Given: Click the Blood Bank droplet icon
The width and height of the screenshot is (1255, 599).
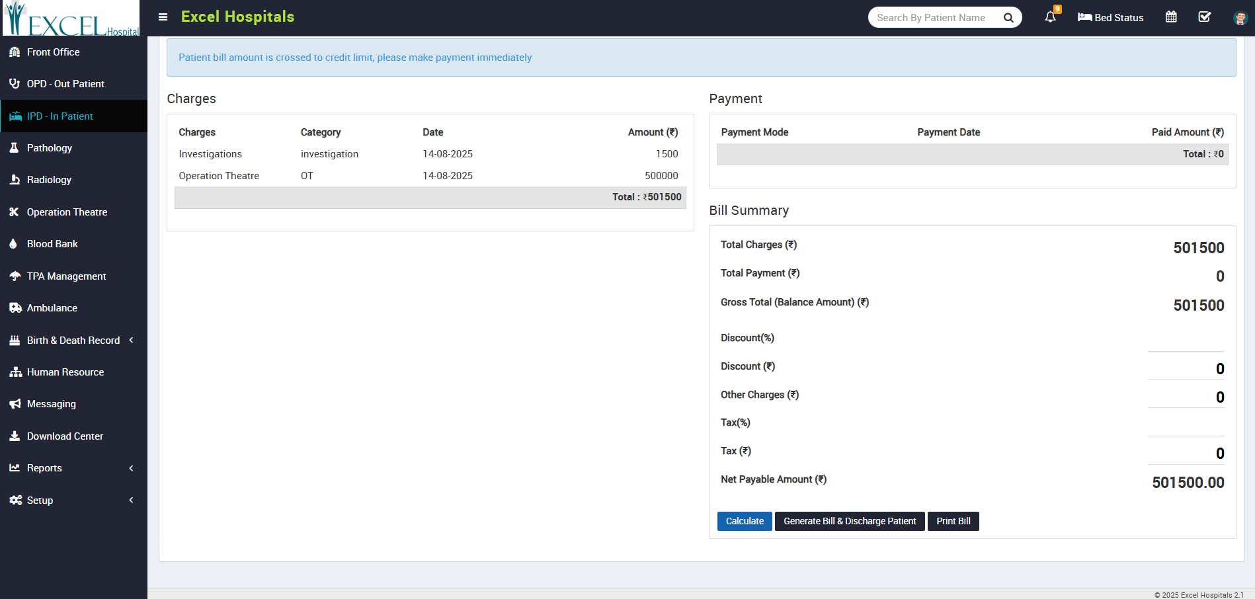Looking at the screenshot, I should click(x=13, y=244).
